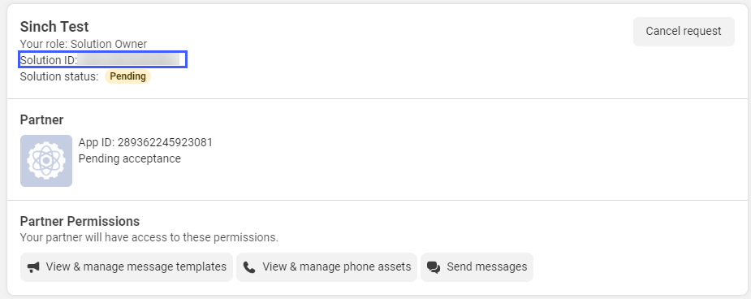Click the highlighted Solution ID field
Image resolution: width=751 pixels, height=299 pixels.
pyautogui.click(x=102, y=60)
